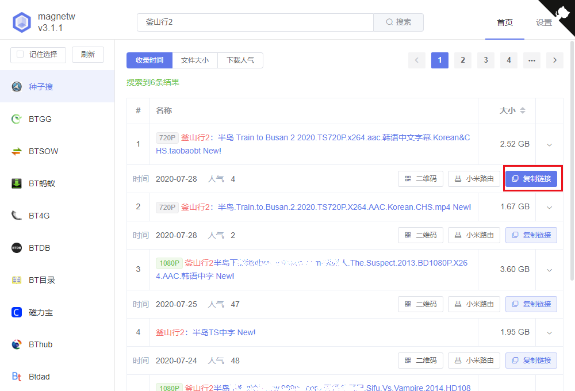Select the 首页 tab

[x=505, y=22]
